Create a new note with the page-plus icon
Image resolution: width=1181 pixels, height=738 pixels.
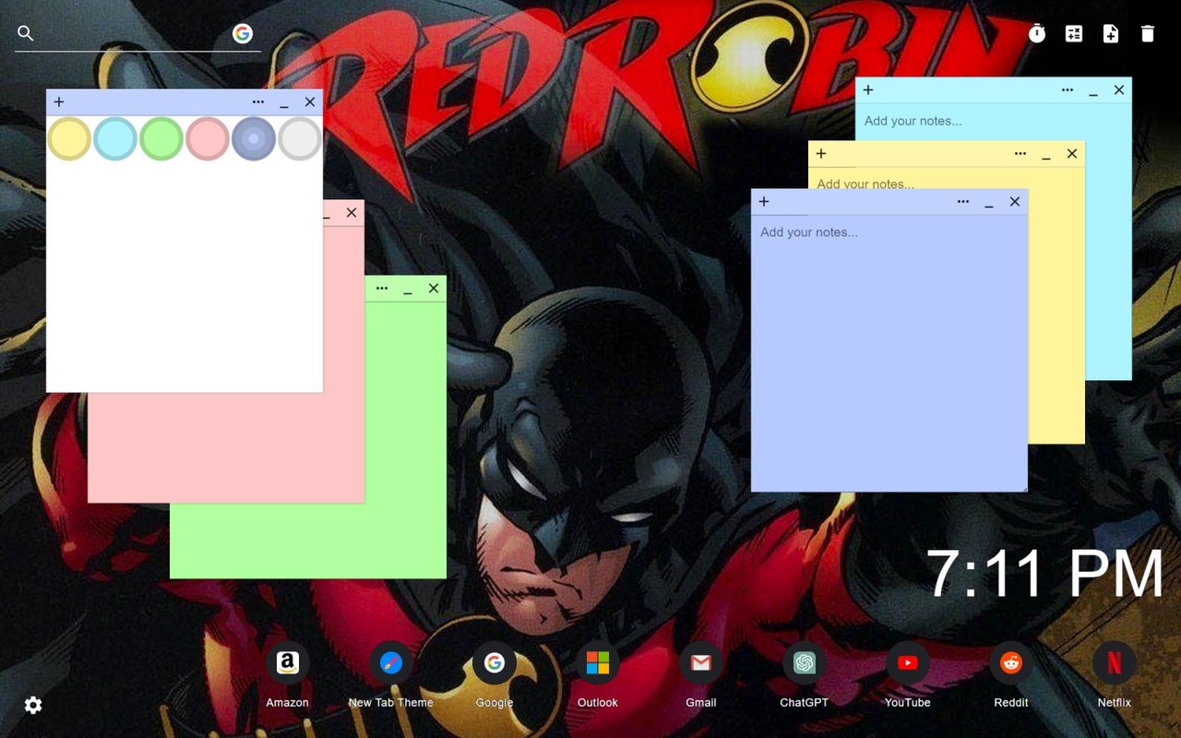pyautogui.click(x=1111, y=34)
